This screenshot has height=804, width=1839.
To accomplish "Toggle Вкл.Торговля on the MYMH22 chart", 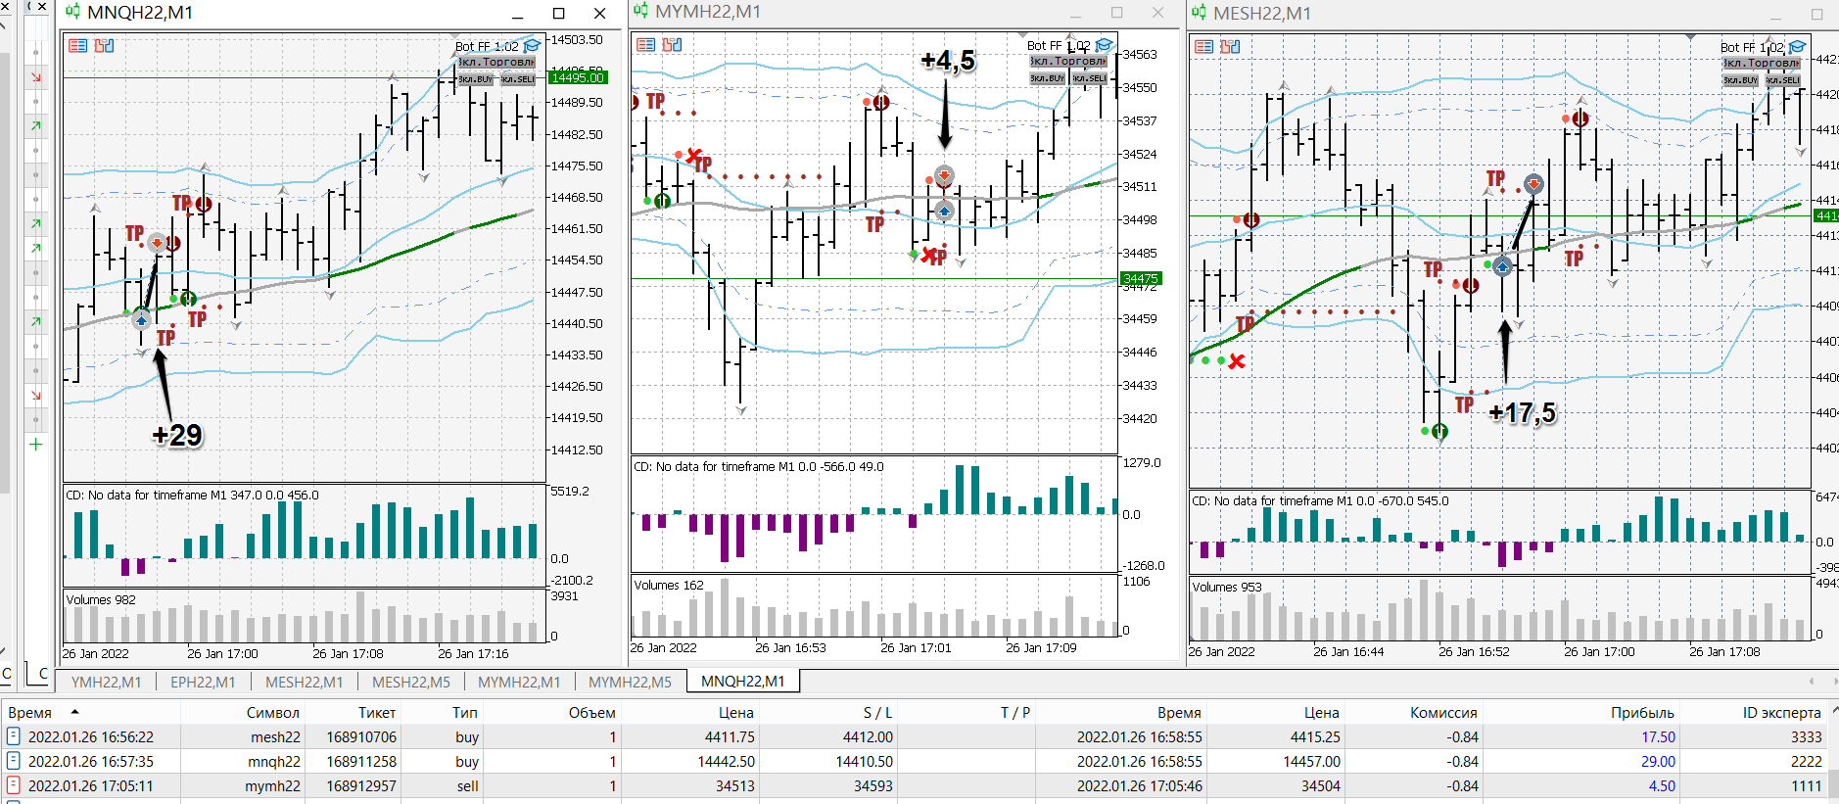I will [x=1068, y=61].
